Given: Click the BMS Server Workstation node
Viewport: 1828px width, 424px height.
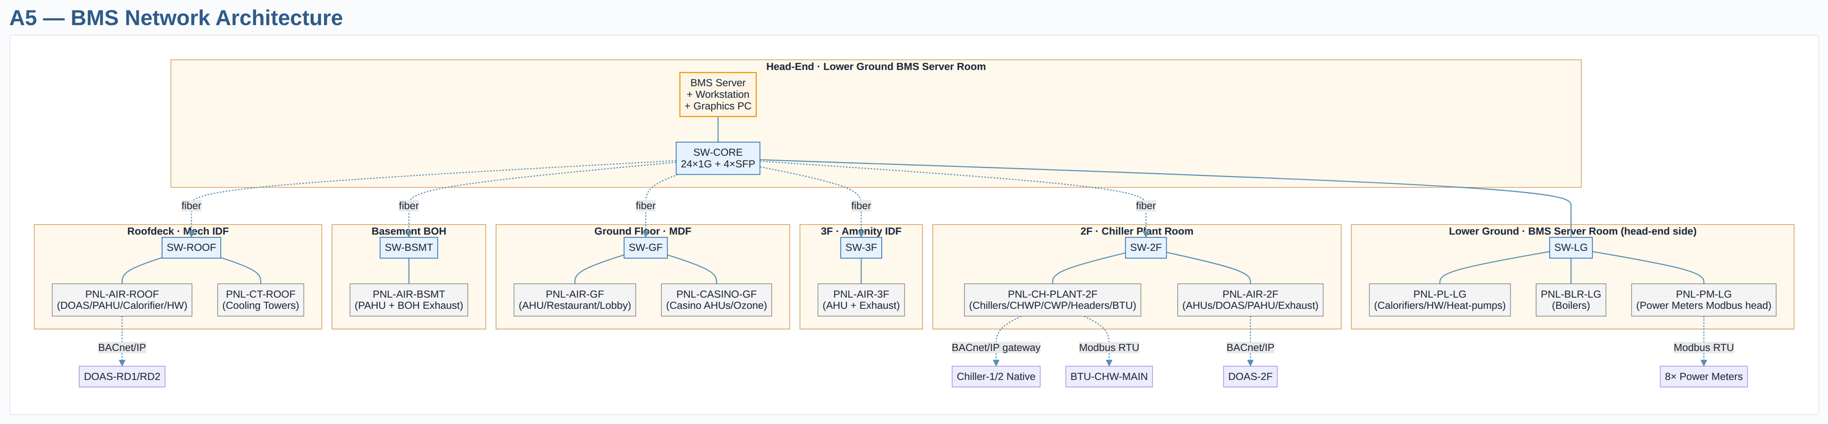Looking at the screenshot, I should (717, 94).
